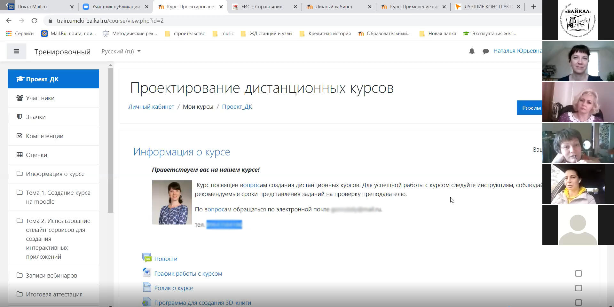
Task: Open Сервисы apps grid icon in bookmarks
Action: click(9, 34)
